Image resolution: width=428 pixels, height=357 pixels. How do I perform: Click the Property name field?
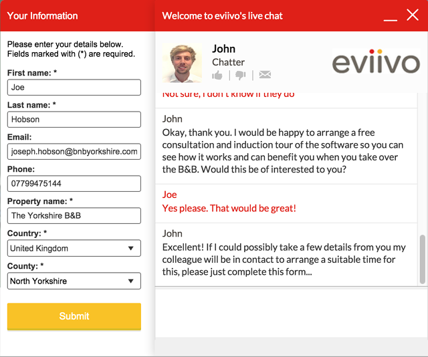coord(74,216)
